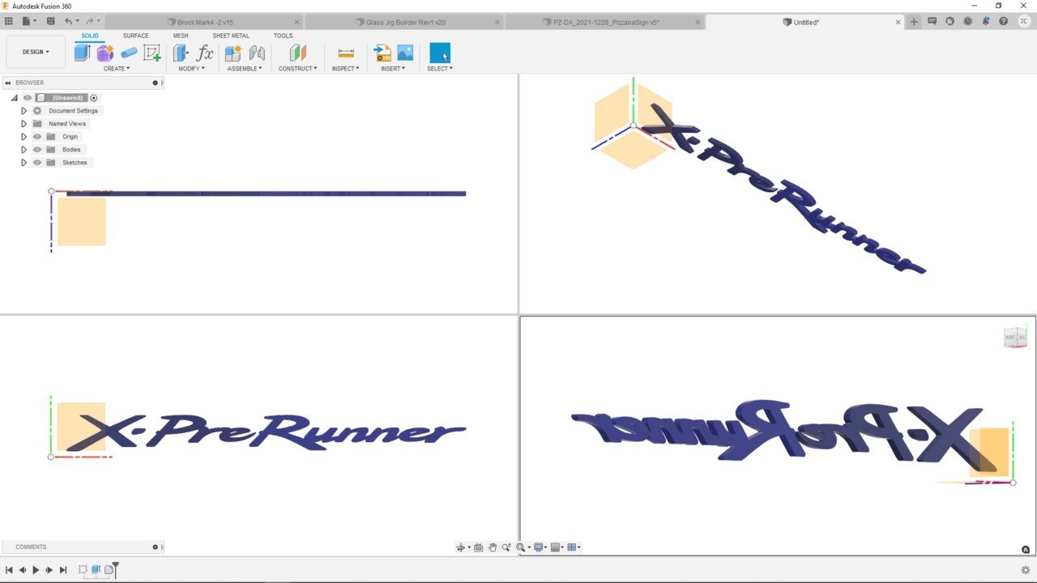Open the ASSEMBLE dropdown menu
1037x583 pixels.
(245, 69)
